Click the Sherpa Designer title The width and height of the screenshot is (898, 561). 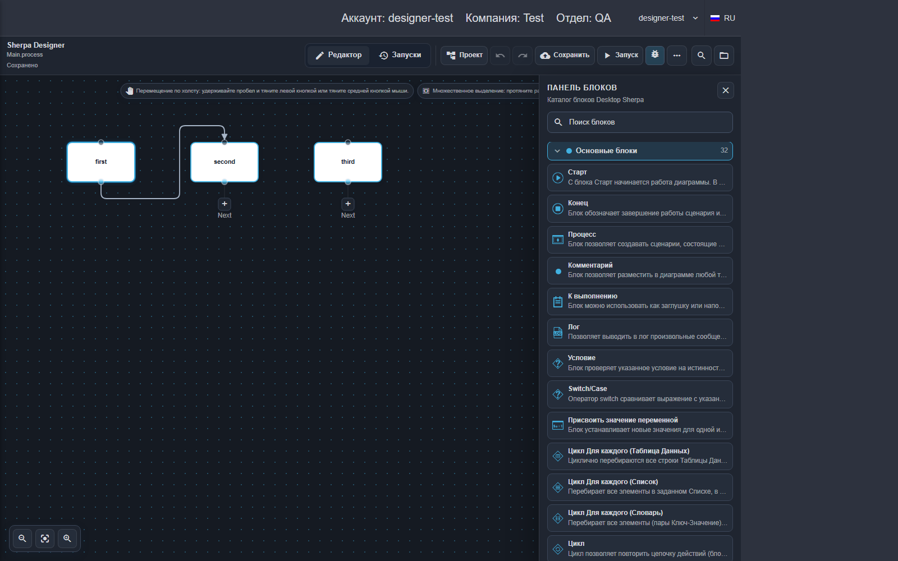pos(36,45)
